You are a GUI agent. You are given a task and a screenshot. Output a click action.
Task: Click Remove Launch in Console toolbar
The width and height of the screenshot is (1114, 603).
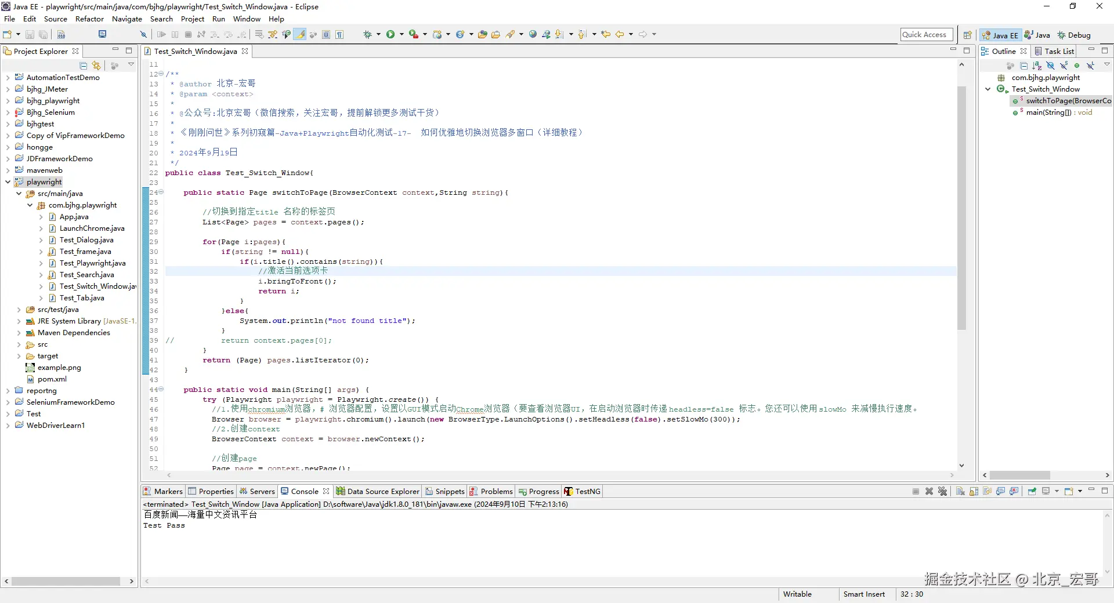pos(929,492)
